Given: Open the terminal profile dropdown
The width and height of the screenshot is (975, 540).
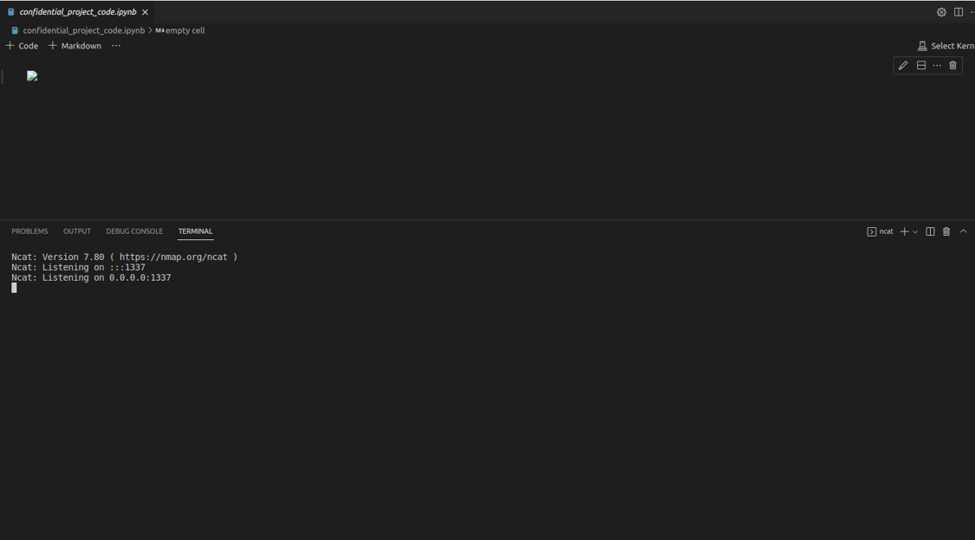Looking at the screenshot, I should [914, 231].
